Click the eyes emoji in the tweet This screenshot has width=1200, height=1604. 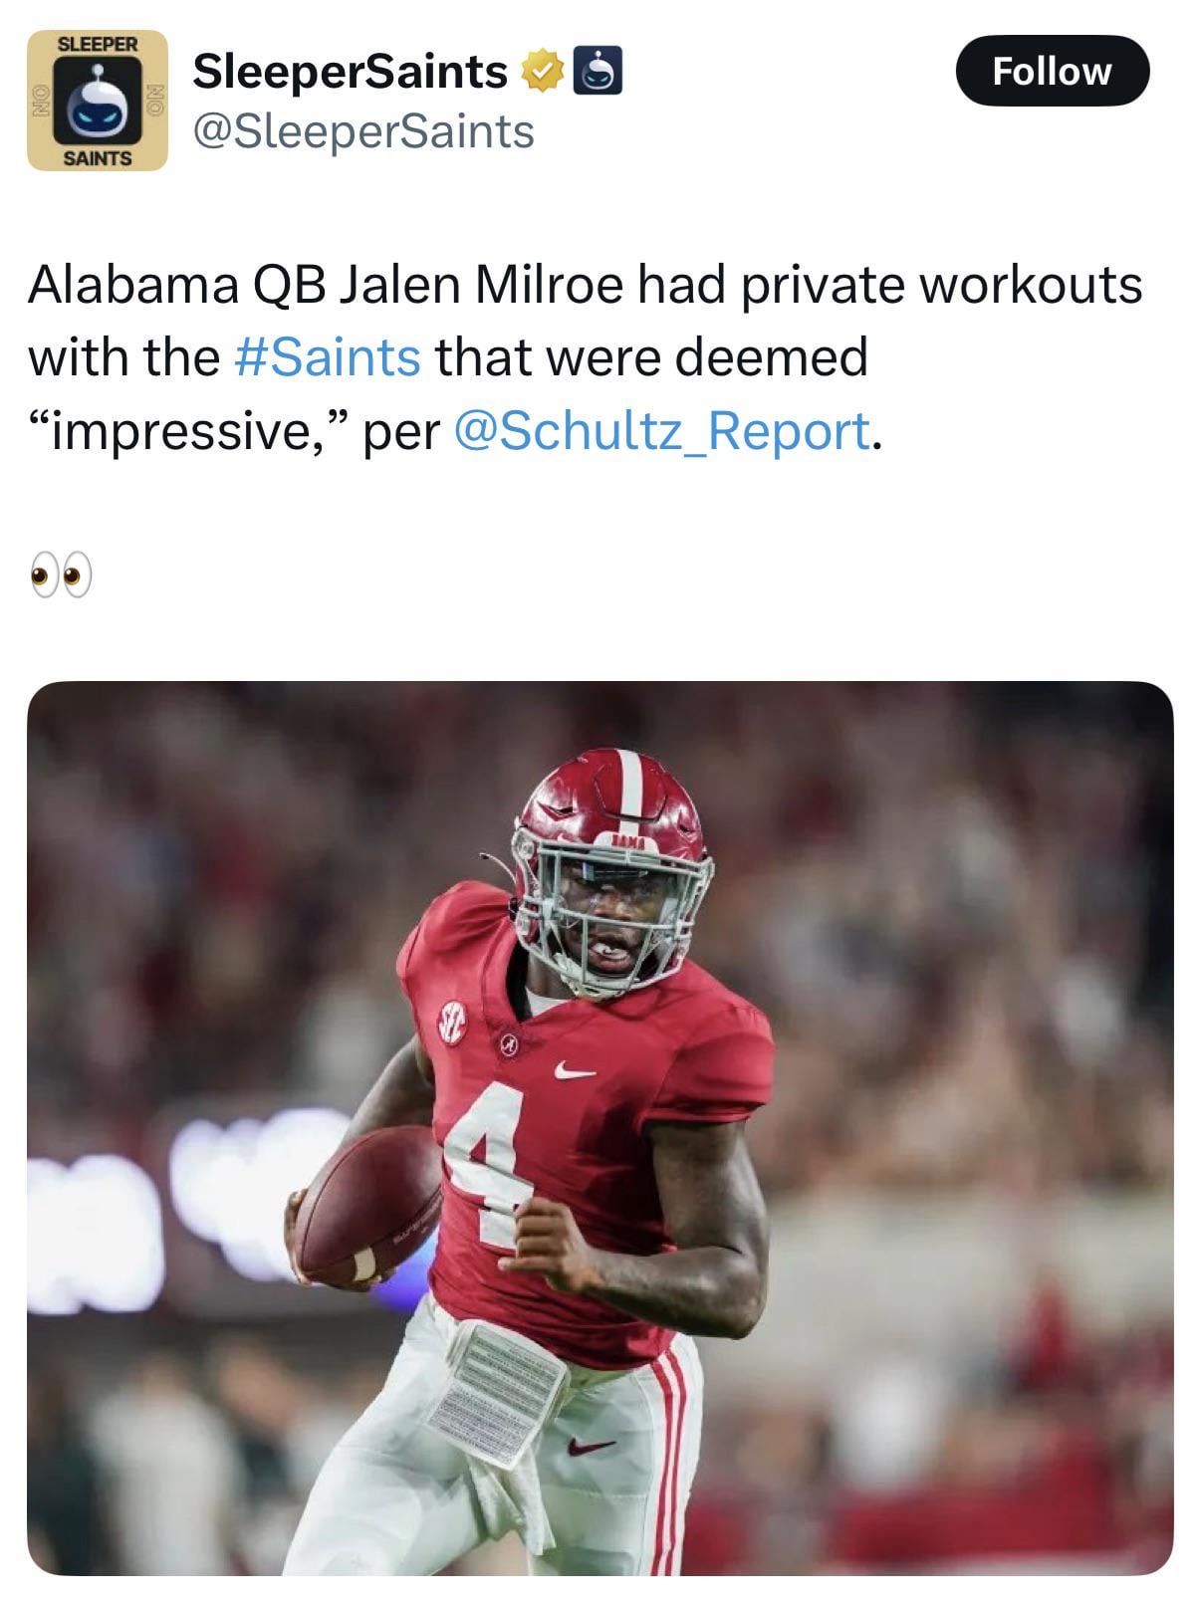(61, 574)
